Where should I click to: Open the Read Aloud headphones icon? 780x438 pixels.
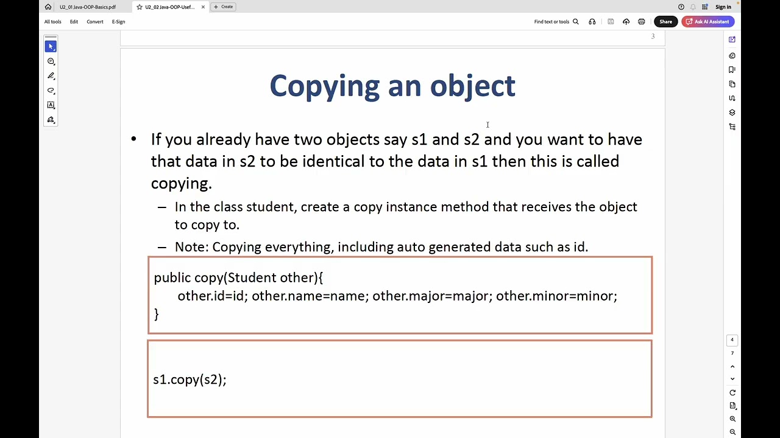tap(592, 22)
